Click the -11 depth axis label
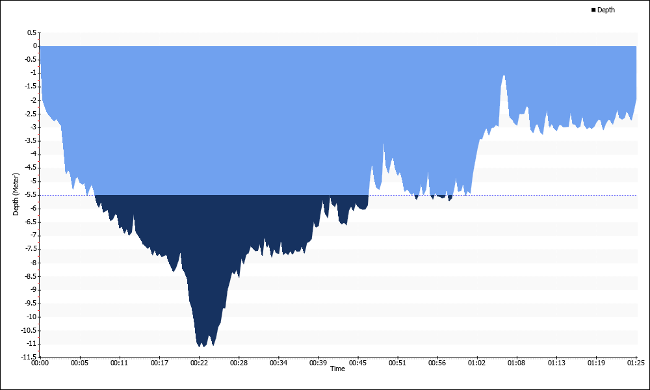The height and width of the screenshot is (390, 650). point(32,344)
